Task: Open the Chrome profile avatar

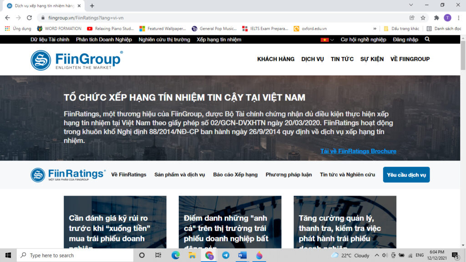Action: point(447,18)
